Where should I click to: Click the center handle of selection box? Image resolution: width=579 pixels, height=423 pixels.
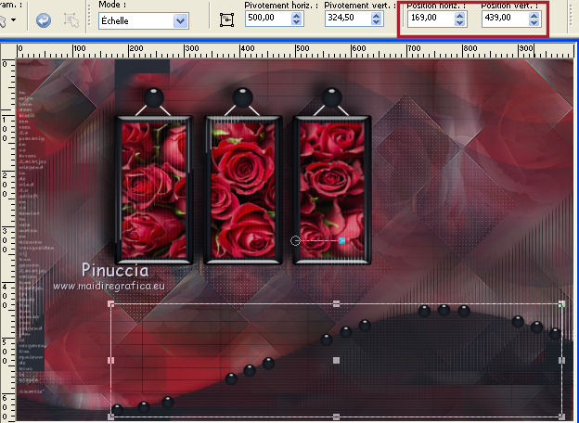coord(336,360)
